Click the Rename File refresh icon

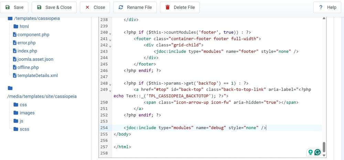point(121,8)
